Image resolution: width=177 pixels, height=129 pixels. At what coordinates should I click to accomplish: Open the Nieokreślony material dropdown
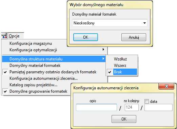110,23
